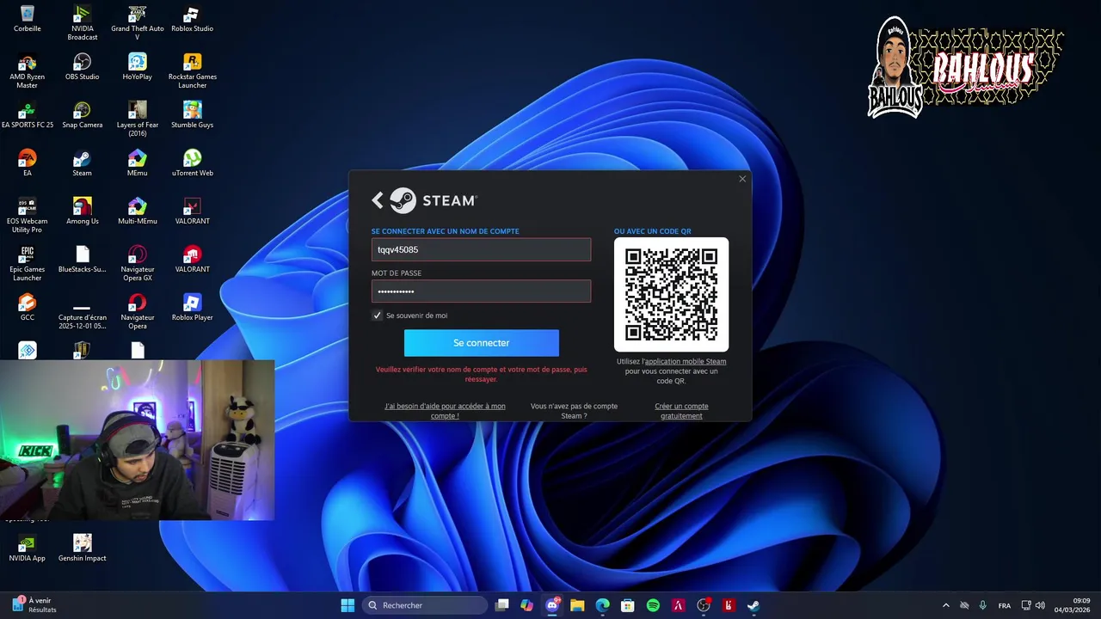The height and width of the screenshot is (619, 1101).
Task: Select the MEmu desktop shortcut
Action: (138, 163)
